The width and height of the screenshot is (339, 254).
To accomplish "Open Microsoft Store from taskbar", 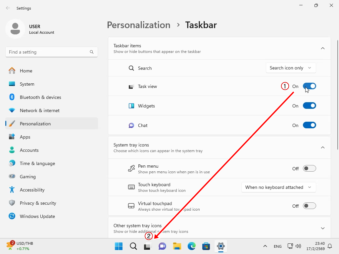I will coord(206,246).
